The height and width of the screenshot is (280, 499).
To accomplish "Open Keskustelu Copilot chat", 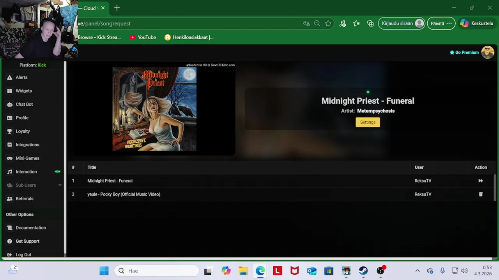I will click(x=477, y=23).
